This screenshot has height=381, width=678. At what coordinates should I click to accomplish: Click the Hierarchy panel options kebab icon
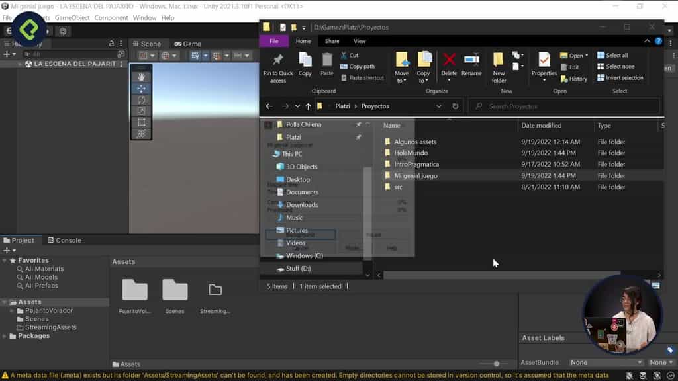click(x=121, y=44)
